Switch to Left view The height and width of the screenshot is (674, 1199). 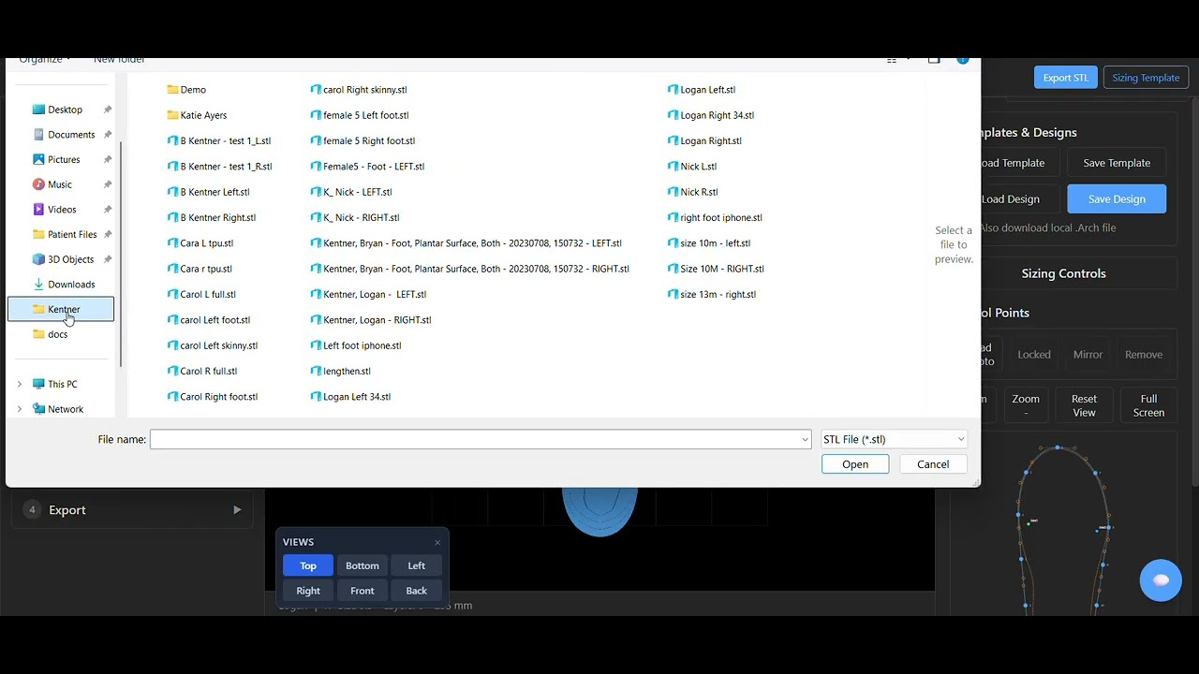[417, 565]
